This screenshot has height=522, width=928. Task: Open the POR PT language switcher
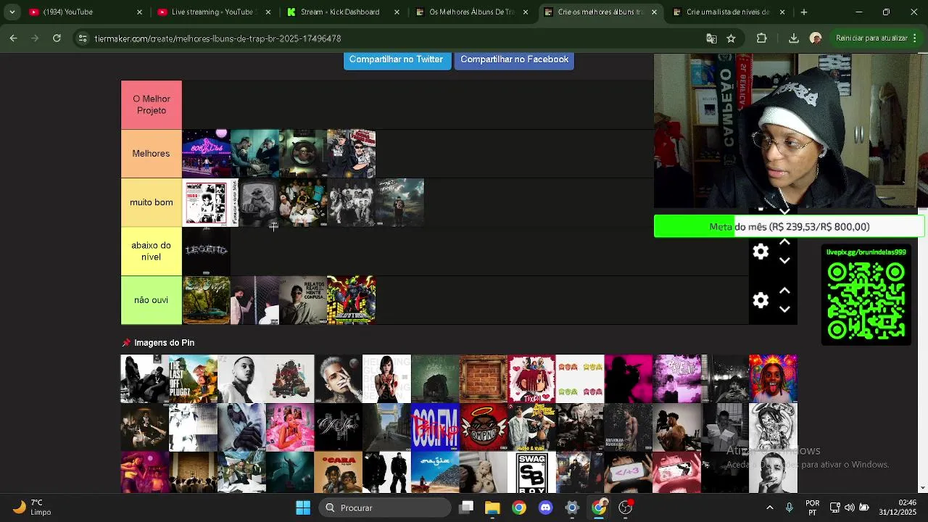coord(813,507)
